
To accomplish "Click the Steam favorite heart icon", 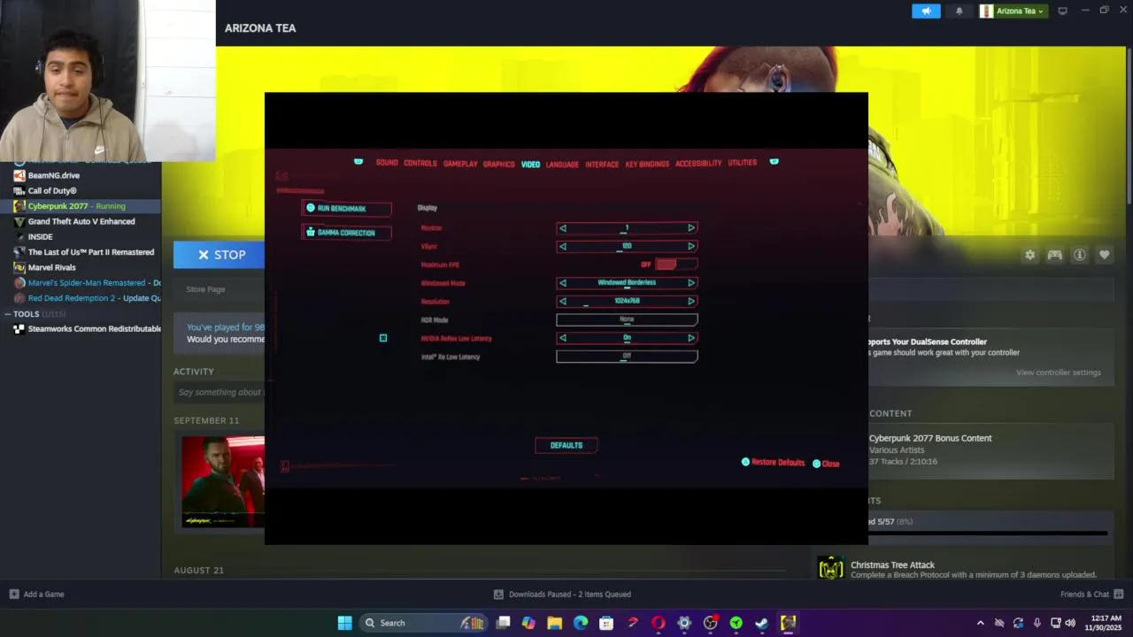I will 1104,255.
